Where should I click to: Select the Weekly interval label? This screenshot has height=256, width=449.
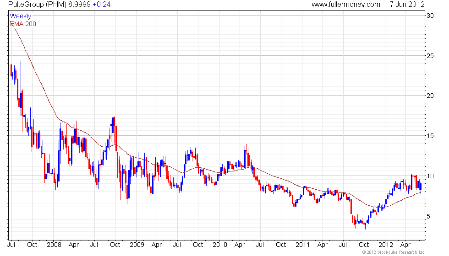click(20, 16)
